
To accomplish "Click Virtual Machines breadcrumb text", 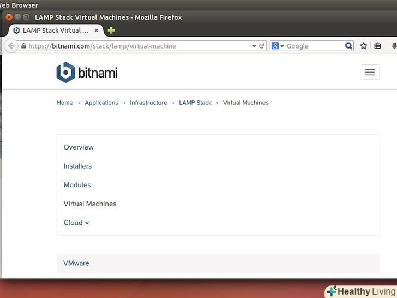I will click(x=245, y=103).
